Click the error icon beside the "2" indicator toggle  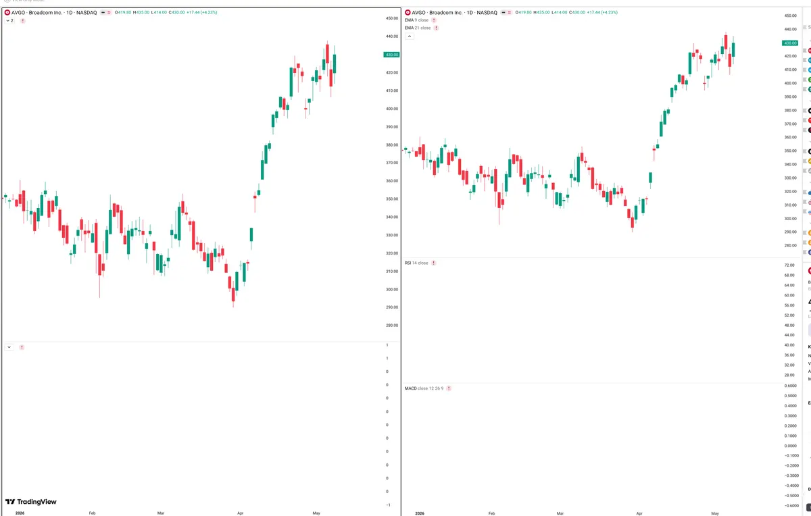click(x=22, y=21)
